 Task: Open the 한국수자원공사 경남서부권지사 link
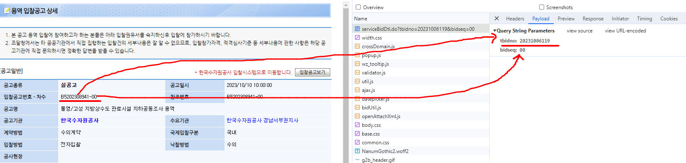click(x=263, y=121)
